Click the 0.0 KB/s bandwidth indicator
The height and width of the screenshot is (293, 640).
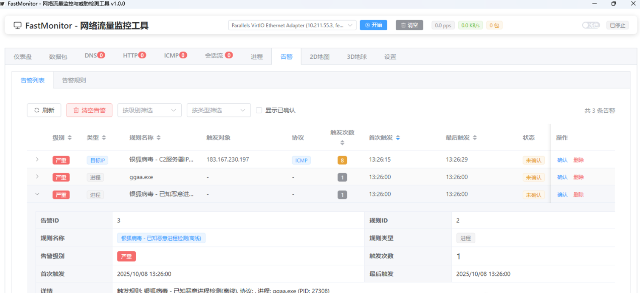pyautogui.click(x=470, y=25)
